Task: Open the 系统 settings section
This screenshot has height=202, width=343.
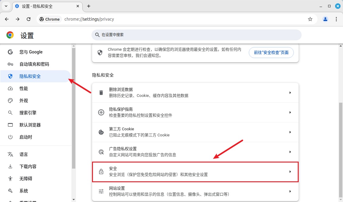Action: 36,191
